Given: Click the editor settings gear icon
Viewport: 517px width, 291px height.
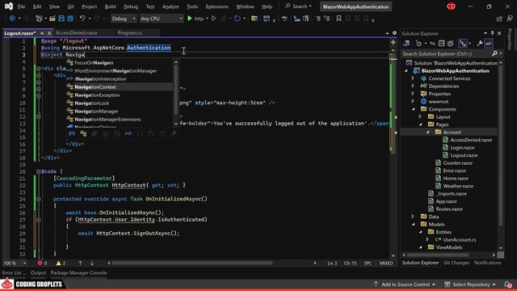Looking at the screenshot, I should (394, 33).
